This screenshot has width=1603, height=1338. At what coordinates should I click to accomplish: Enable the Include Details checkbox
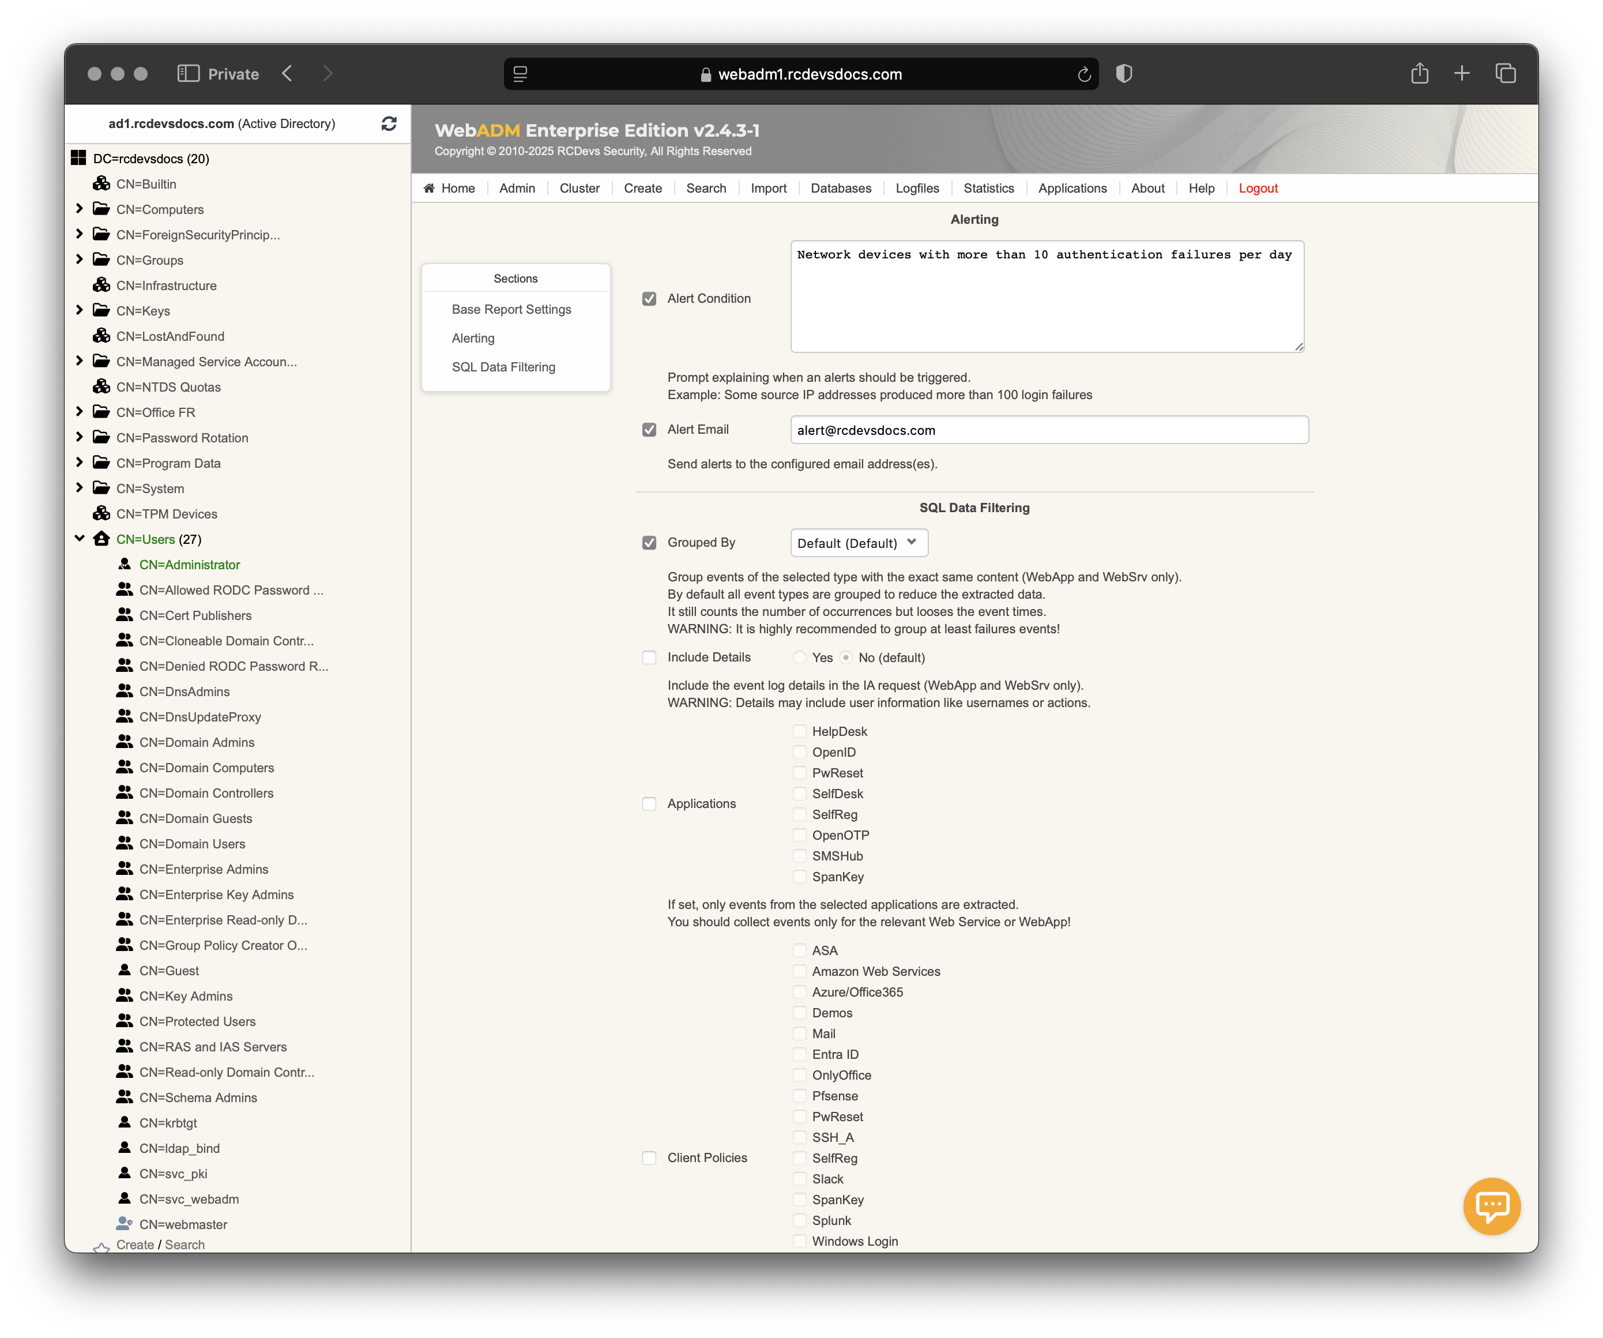coord(649,657)
